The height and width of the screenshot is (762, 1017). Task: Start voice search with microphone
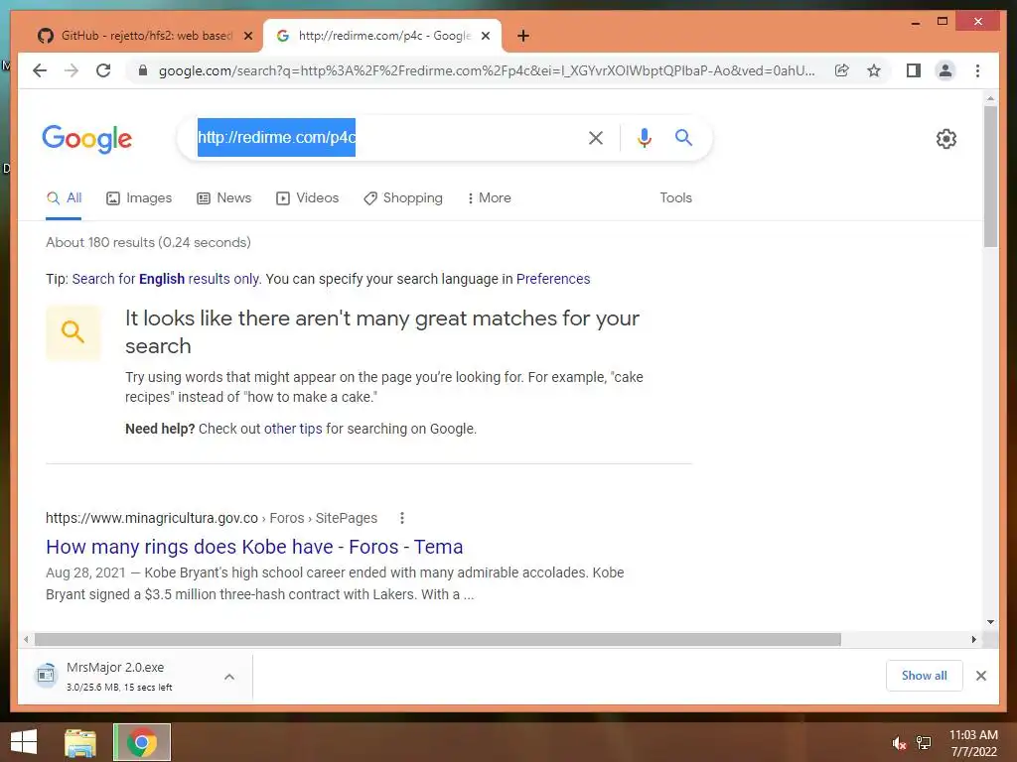tap(644, 137)
